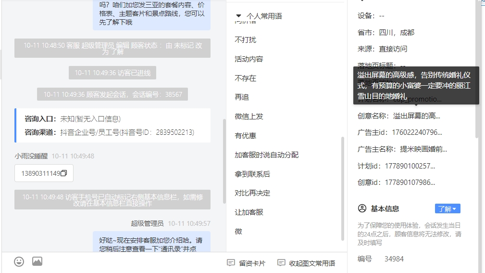Select the quick phrase 让加客服

pos(249,212)
